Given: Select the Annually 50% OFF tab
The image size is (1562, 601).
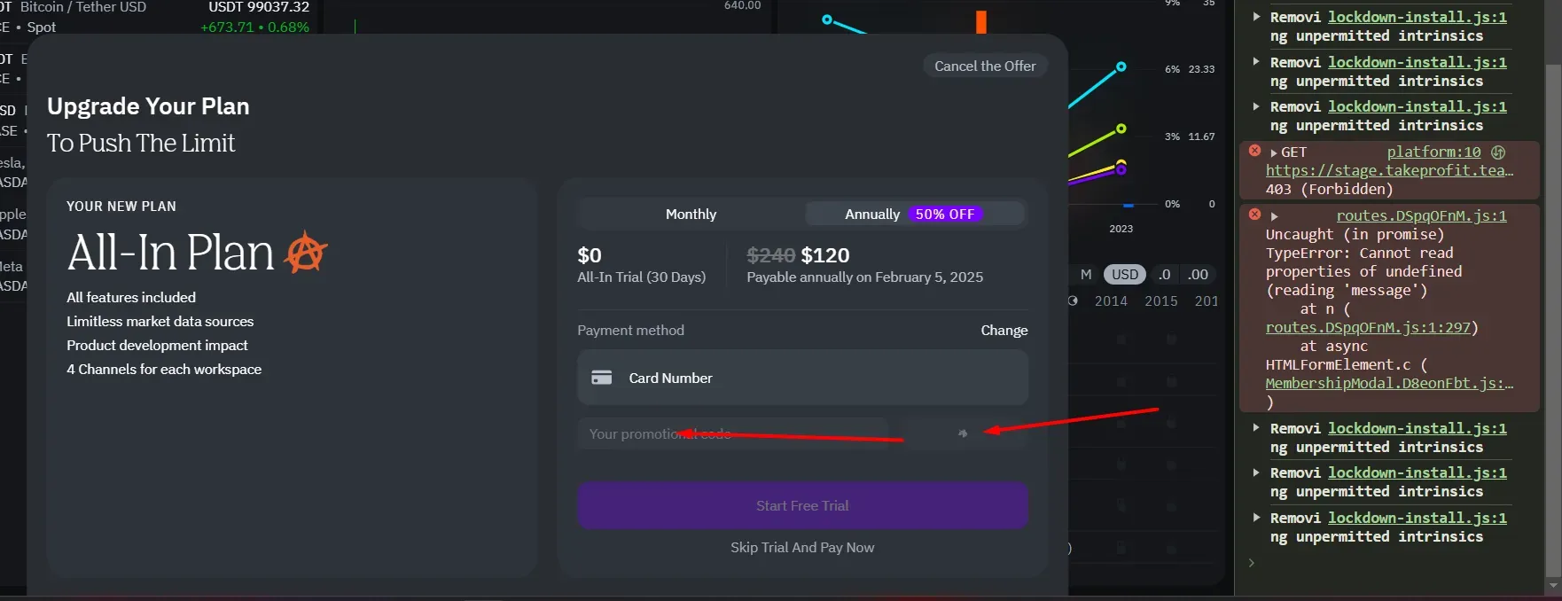Looking at the screenshot, I should click(x=914, y=215).
